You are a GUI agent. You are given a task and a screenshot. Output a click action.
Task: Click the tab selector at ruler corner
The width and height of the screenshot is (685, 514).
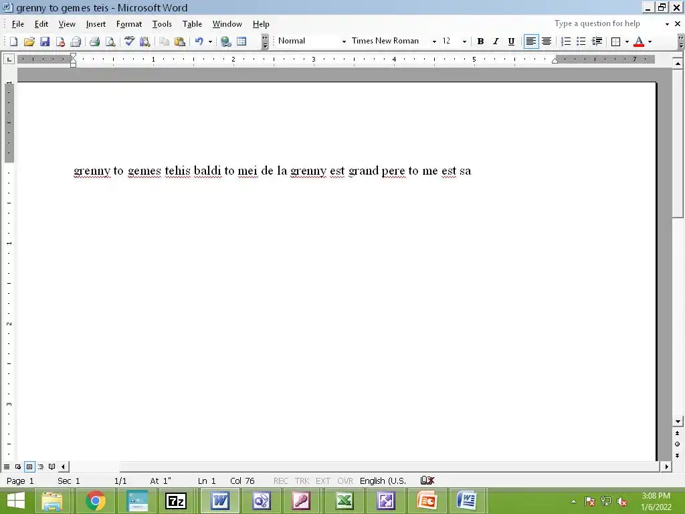coord(9,59)
